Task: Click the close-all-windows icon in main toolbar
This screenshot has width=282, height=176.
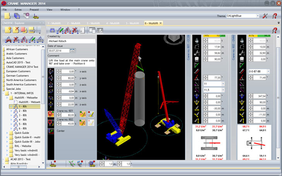Action: point(26,16)
